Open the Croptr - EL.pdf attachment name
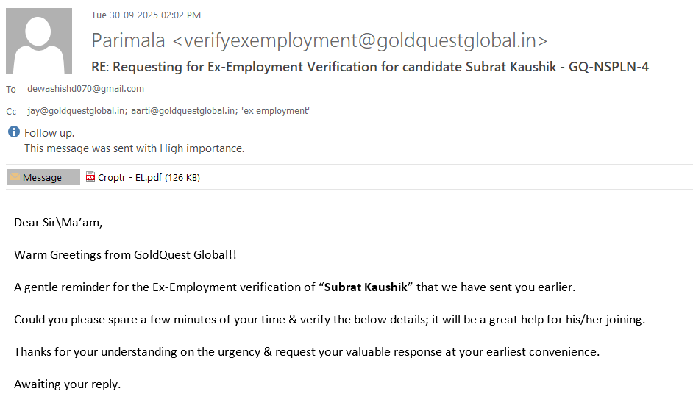This screenshot has width=693, height=394. point(130,177)
